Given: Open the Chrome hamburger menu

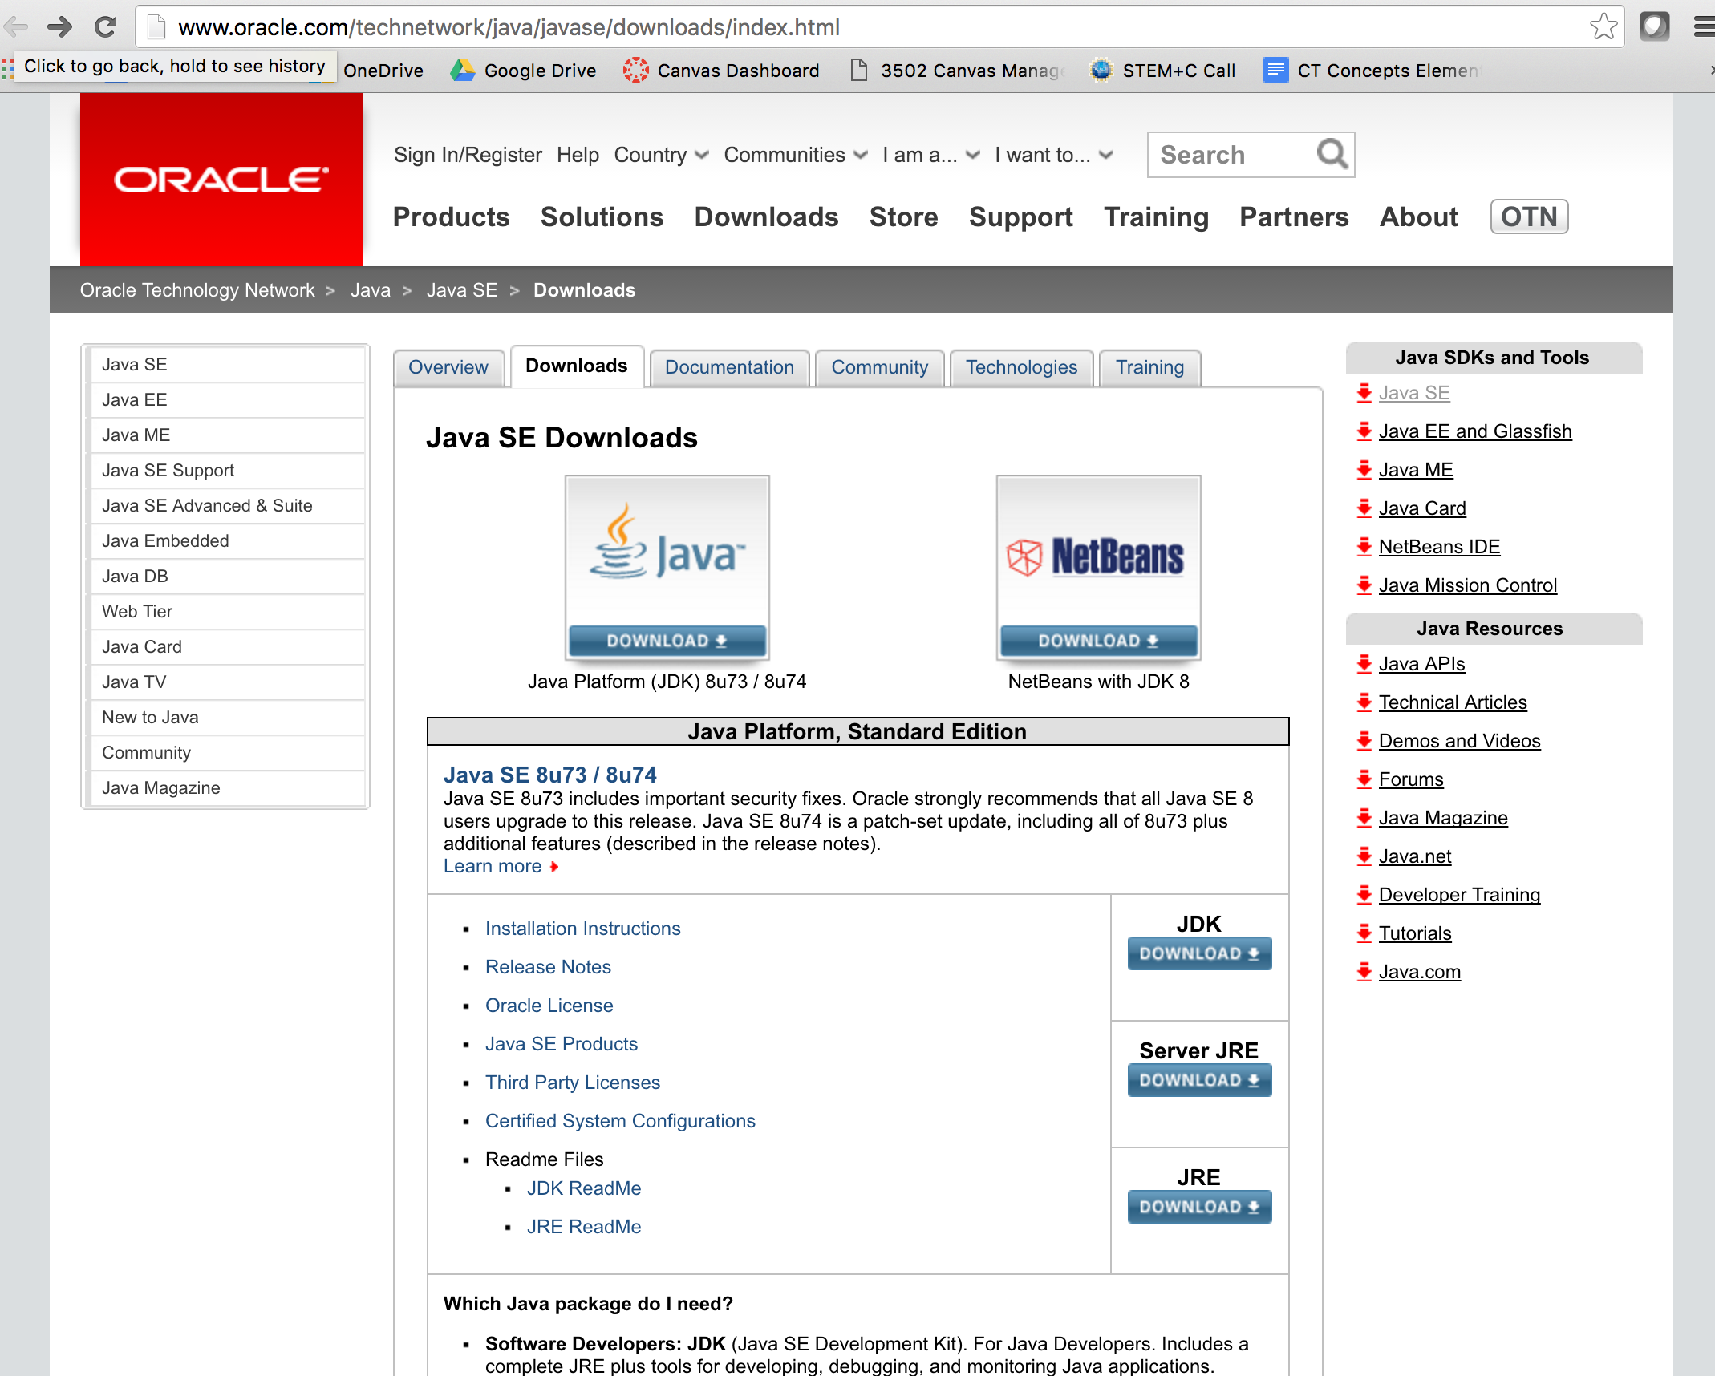Looking at the screenshot, I should point(1704,27).
